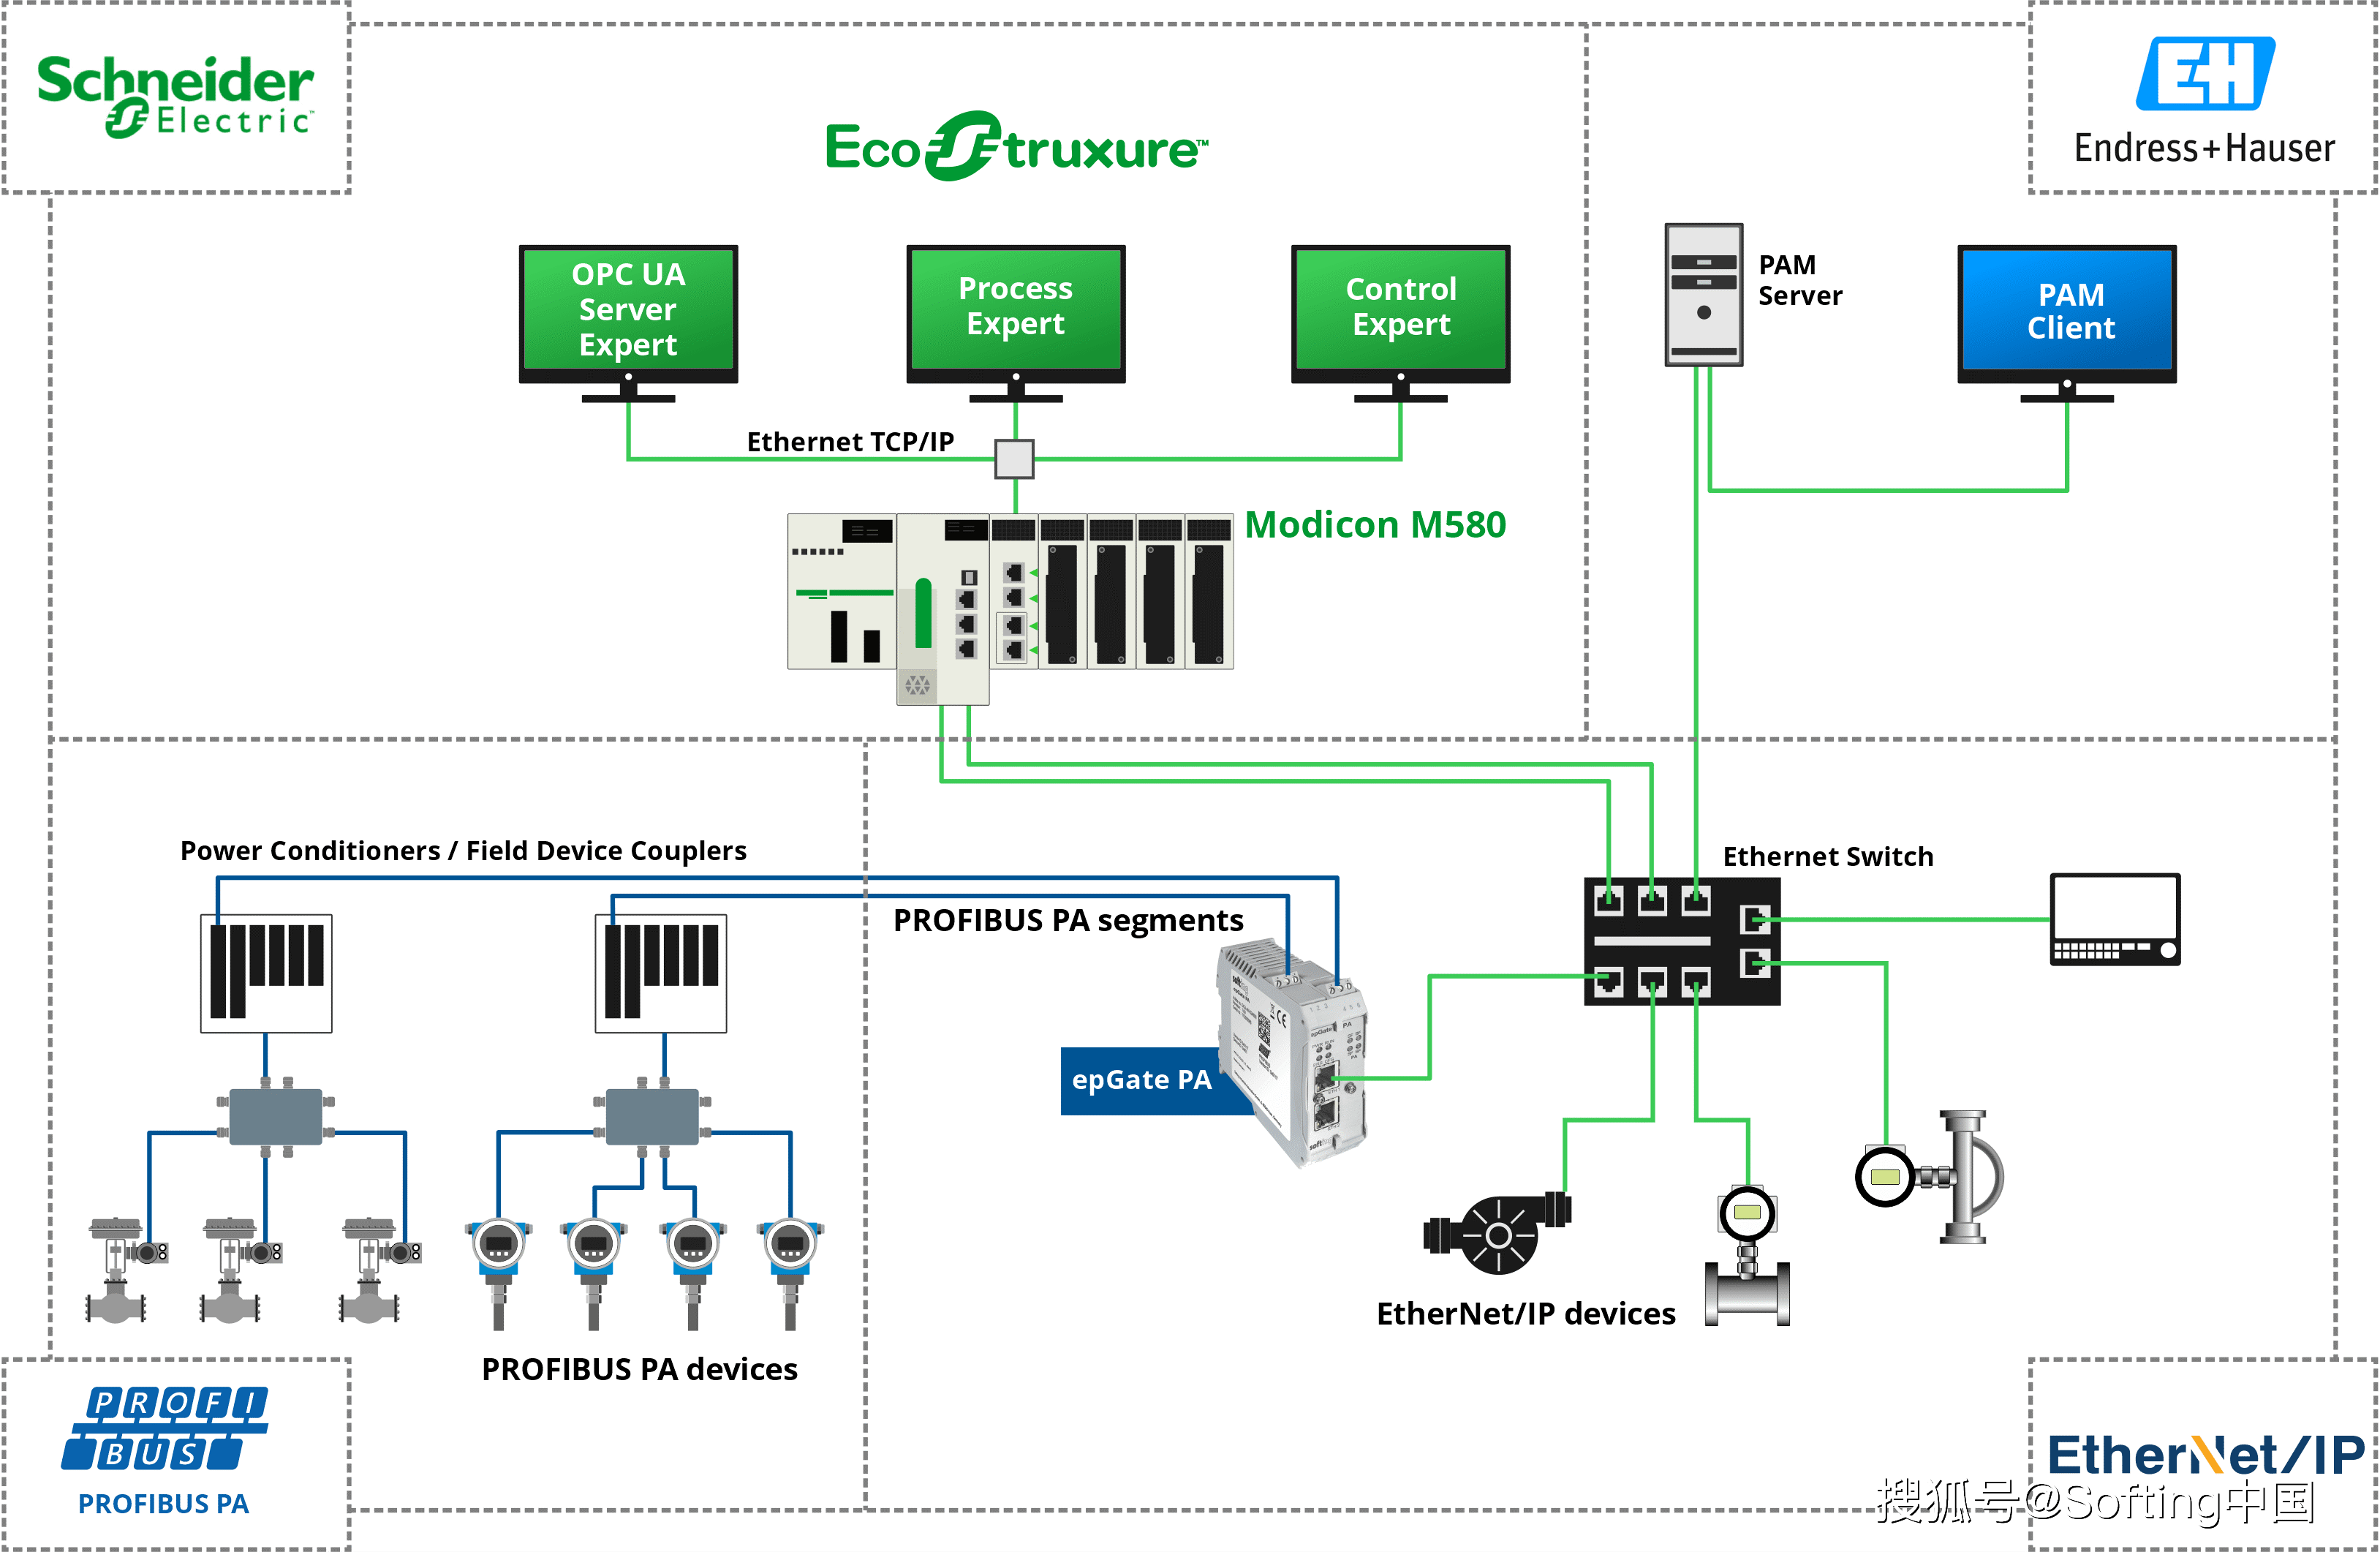Click the EcoStruxure logo
Viewport: 2380px width, 1552px height.
coord(1016,146)
